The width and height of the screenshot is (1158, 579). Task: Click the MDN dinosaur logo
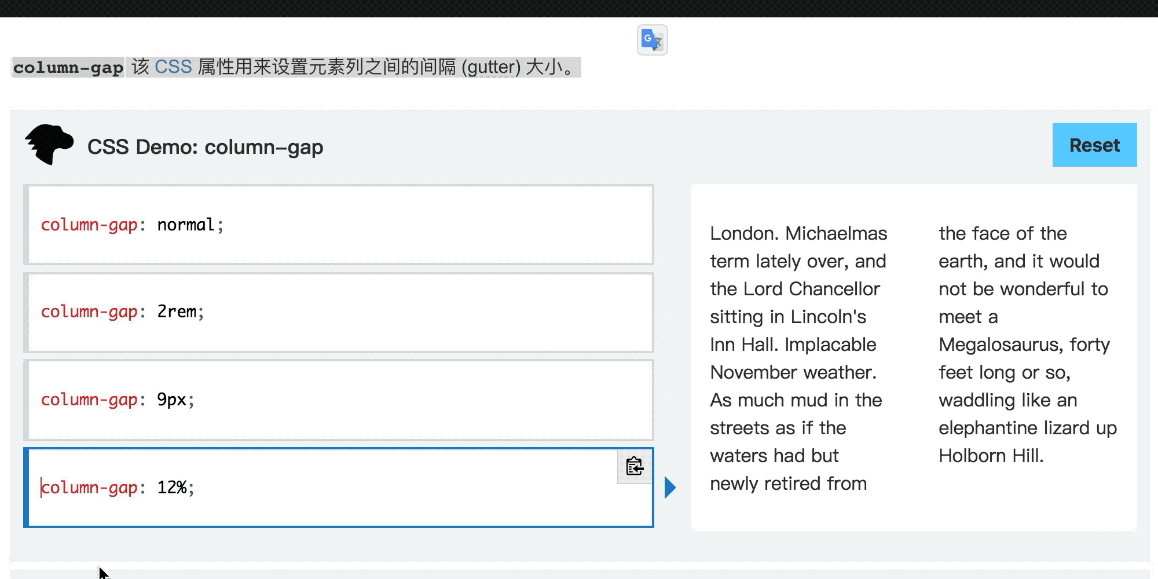(49, 145)
